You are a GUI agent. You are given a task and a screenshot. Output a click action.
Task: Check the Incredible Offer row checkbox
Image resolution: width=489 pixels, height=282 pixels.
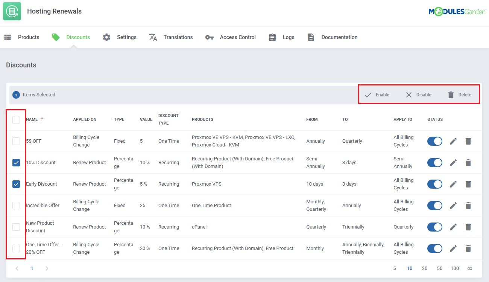pos(16,206)
